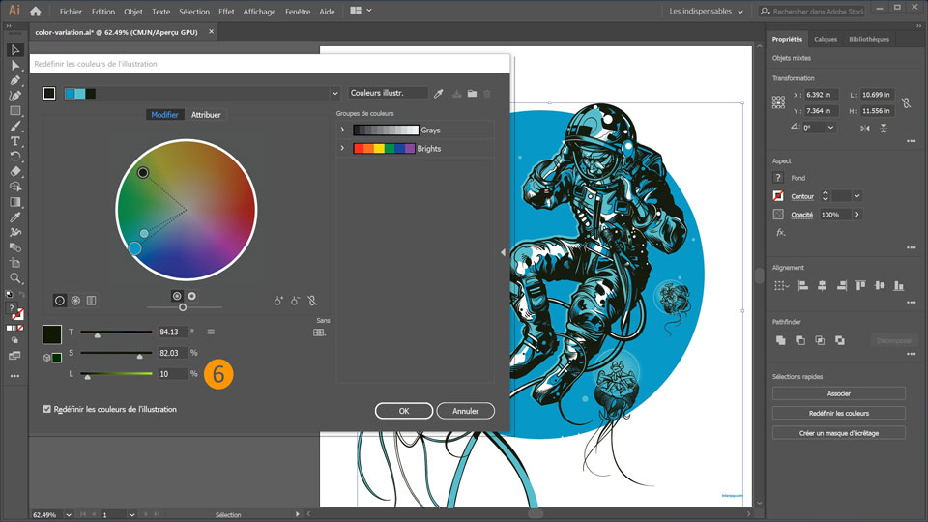Click the Illustrator home icon

coord(36,12)
